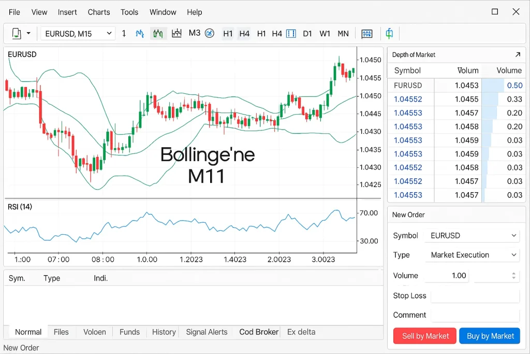Click the Indi. column header
This screenshot has width=530, height=354.
pos(101,278)
